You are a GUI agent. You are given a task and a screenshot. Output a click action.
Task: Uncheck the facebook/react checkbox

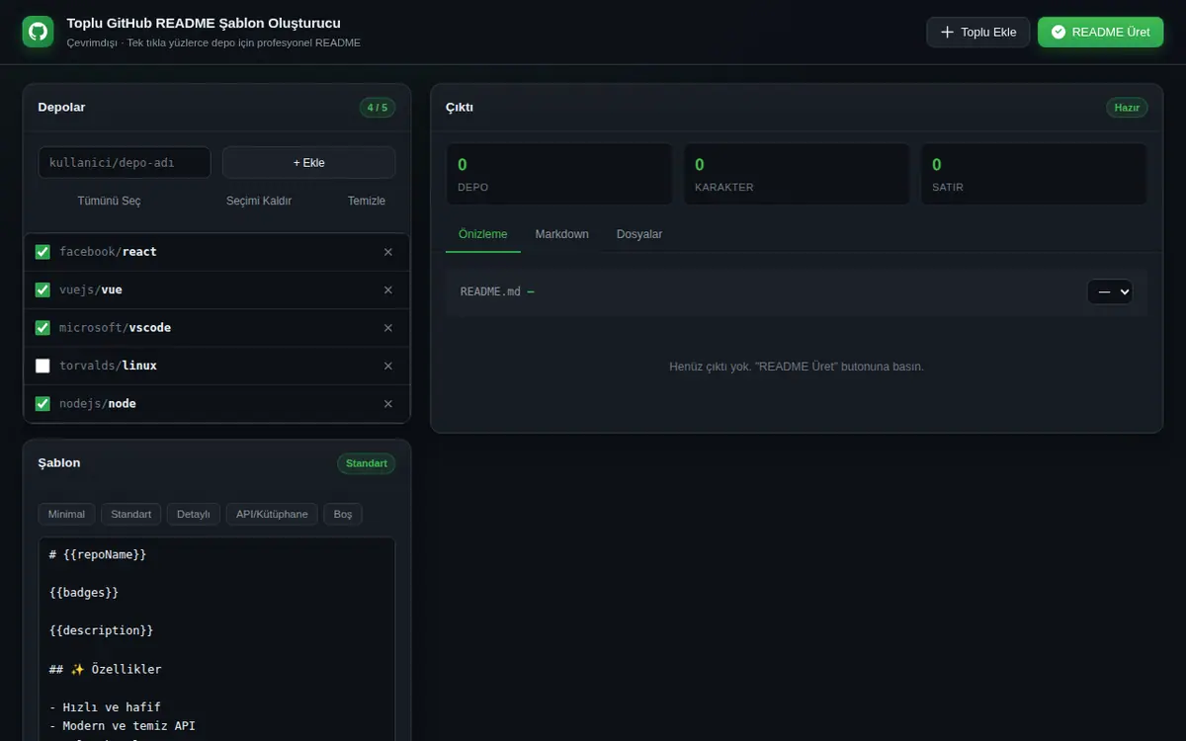click(42, 252)
